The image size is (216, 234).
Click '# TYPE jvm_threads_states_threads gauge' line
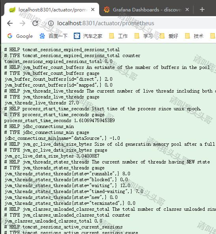tap(54, 168)
